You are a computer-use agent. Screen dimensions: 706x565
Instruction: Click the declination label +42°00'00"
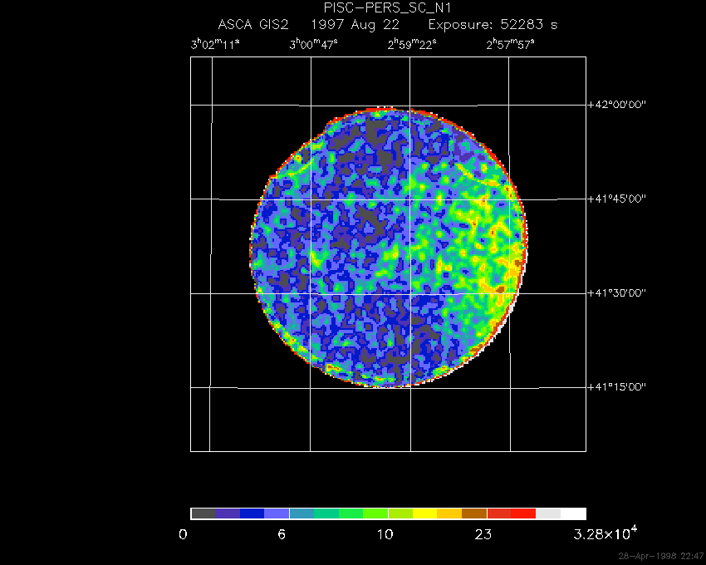(616, 105)
